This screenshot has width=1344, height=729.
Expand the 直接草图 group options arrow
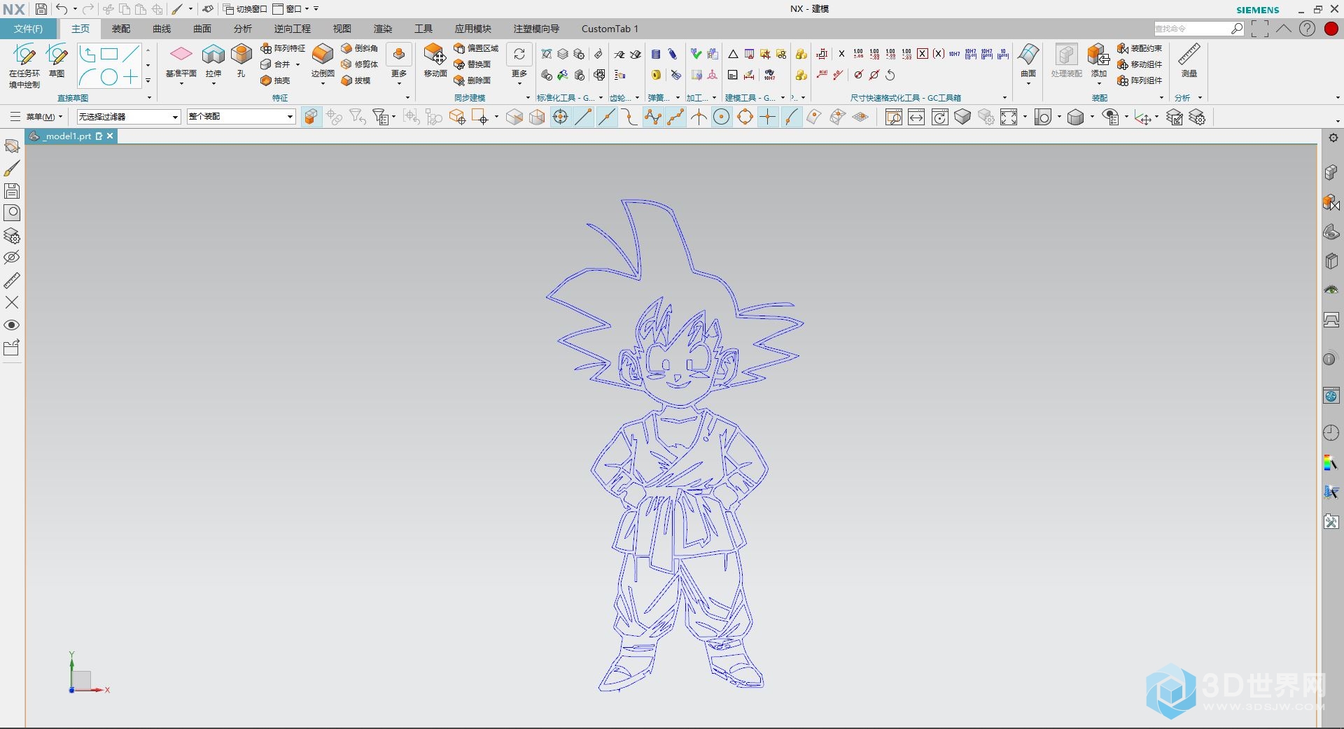(149, 97)
